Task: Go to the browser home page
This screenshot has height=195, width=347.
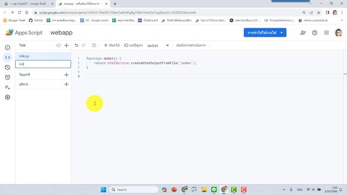Action: (x=27, y=12)
